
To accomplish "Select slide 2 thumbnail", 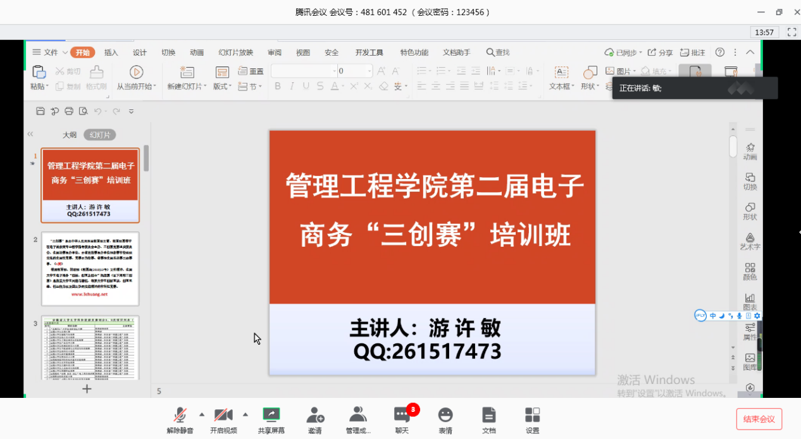I will tap(90, 269).
